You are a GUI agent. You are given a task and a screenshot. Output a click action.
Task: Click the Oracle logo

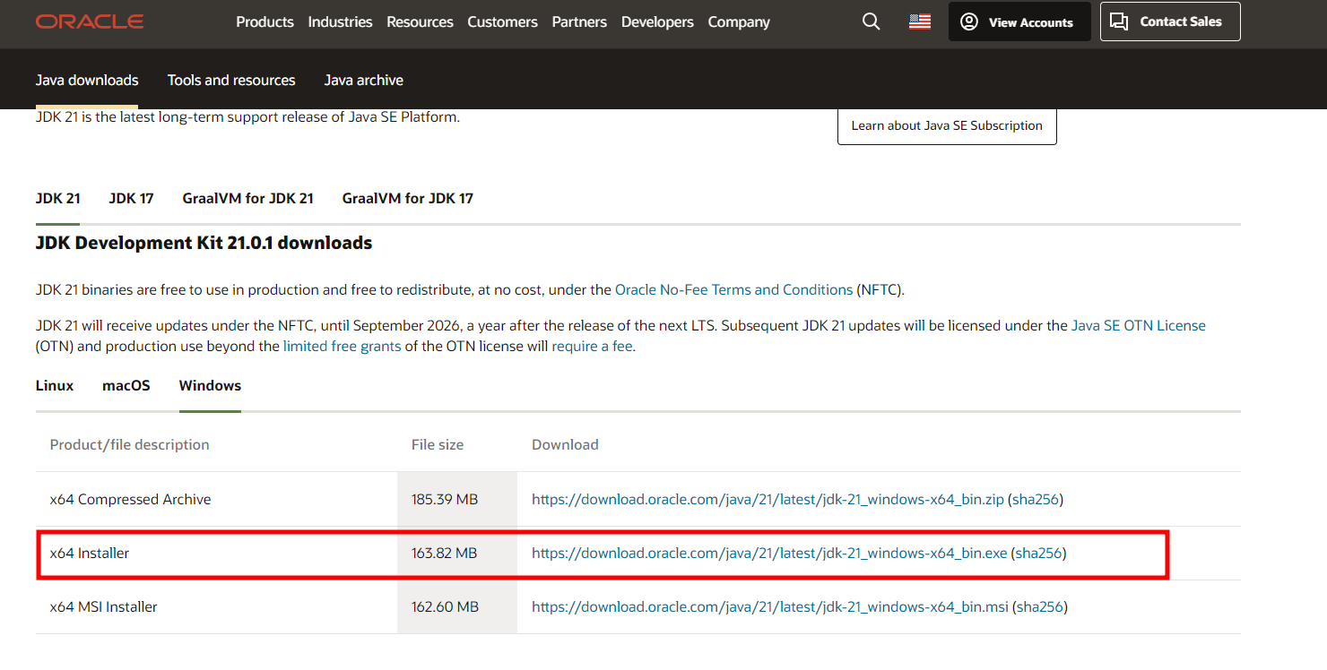click(90, 21)
